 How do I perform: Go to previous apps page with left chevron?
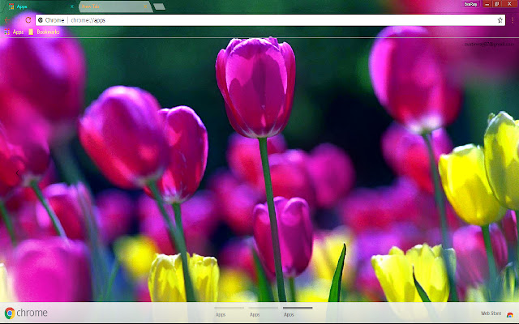point(17,173)
